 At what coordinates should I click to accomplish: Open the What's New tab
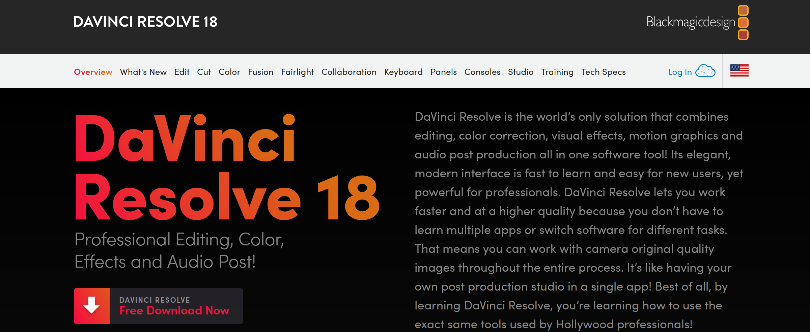click(x=143, y=72)
